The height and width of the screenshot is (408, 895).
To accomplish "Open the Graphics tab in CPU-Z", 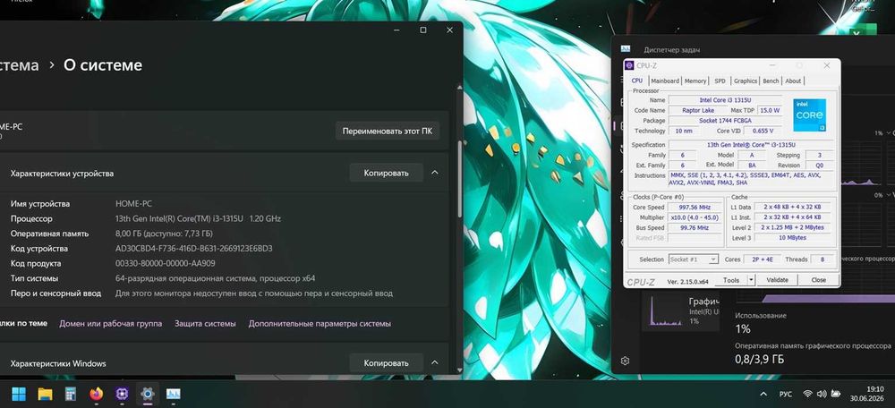I will [x=746, y=81].
